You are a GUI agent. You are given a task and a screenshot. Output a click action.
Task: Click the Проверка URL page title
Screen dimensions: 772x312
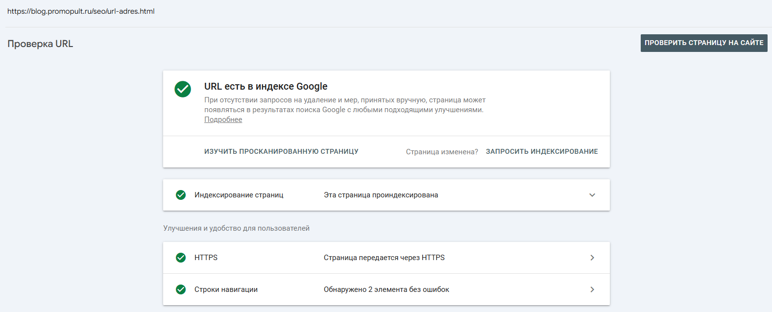[x=40, y=44]
